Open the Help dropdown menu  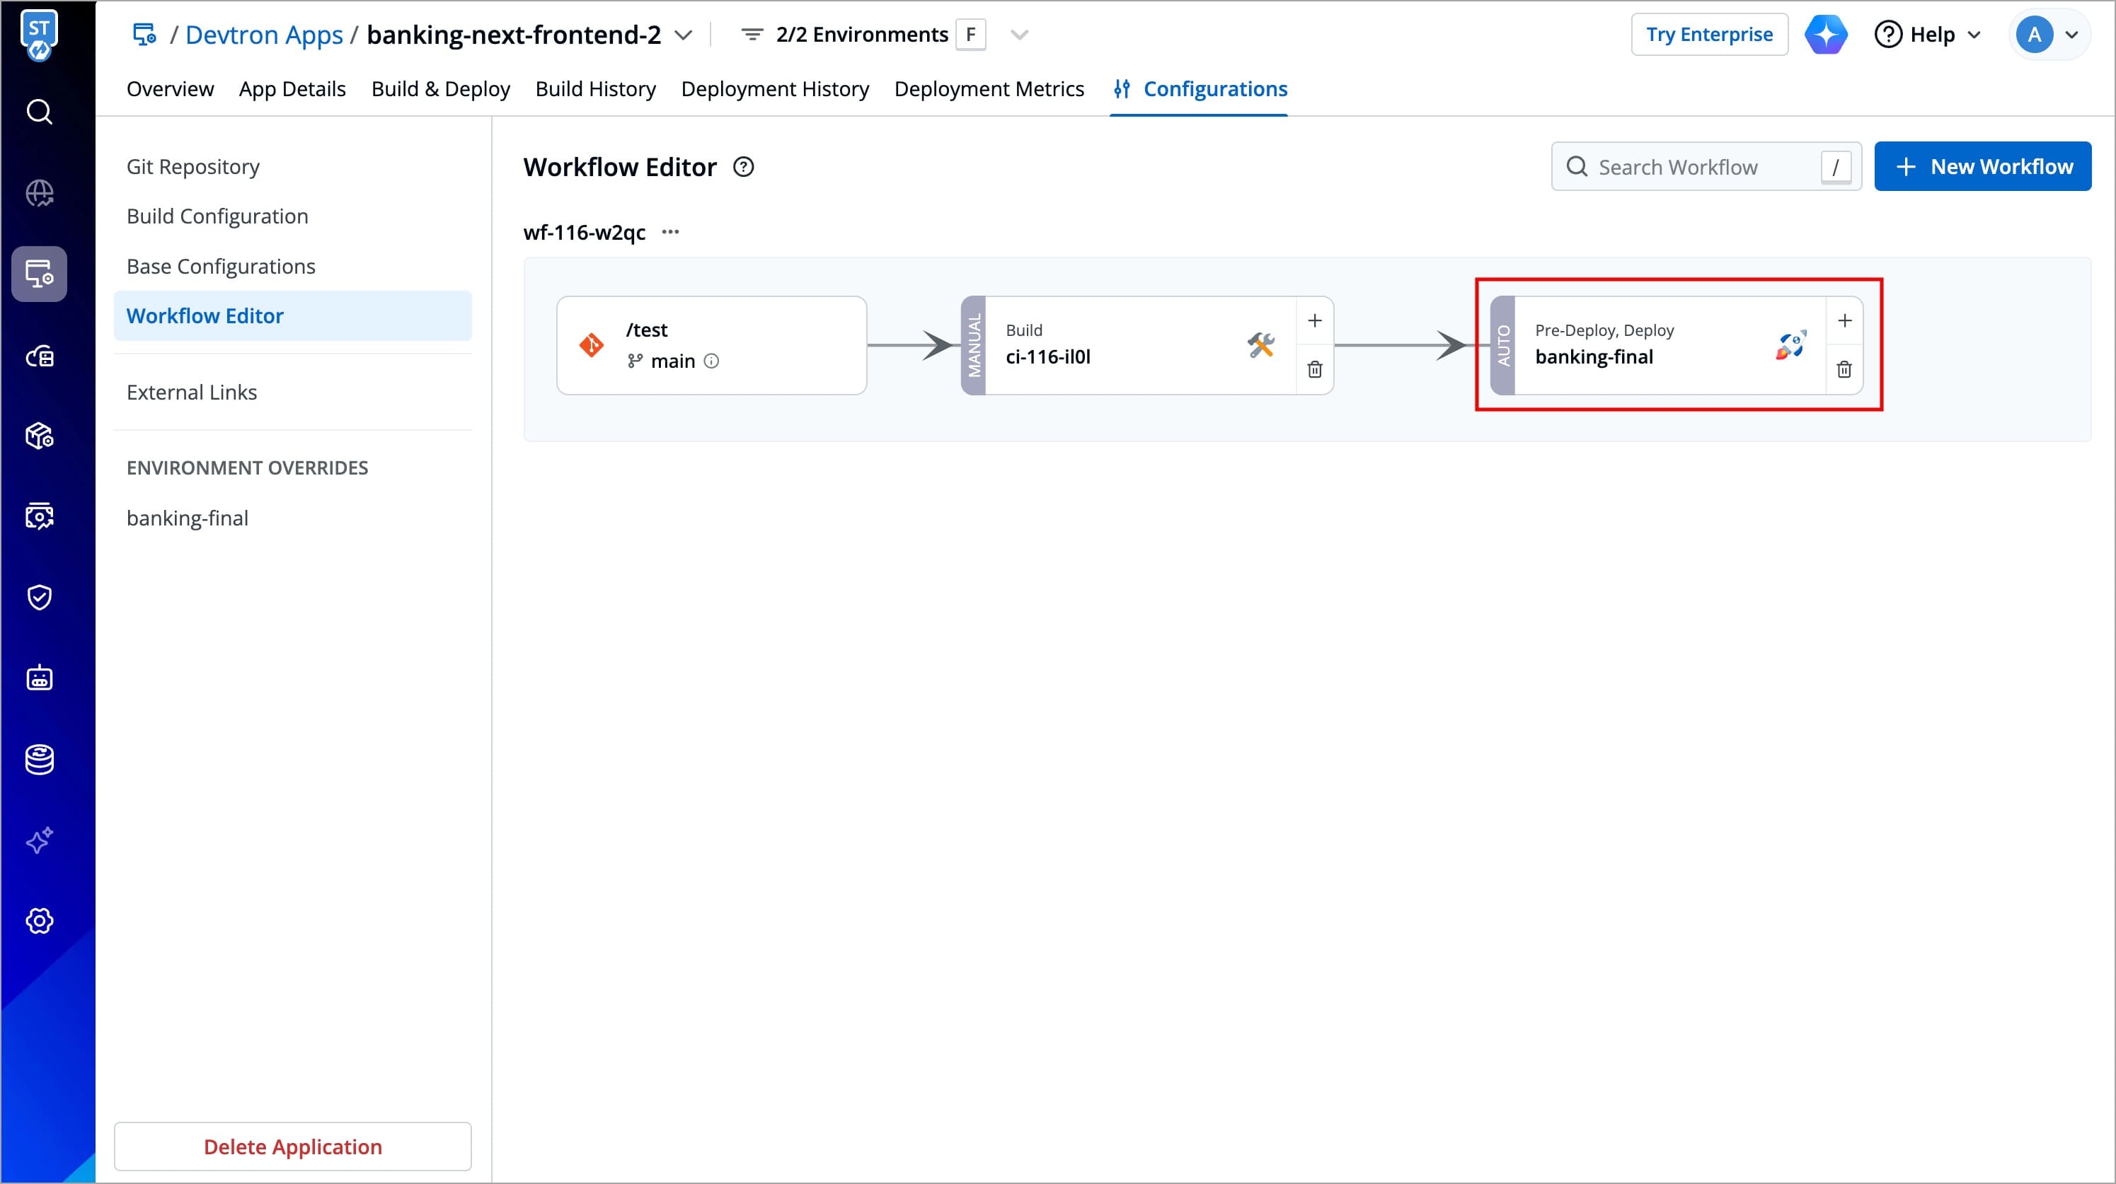(1928, 35)
